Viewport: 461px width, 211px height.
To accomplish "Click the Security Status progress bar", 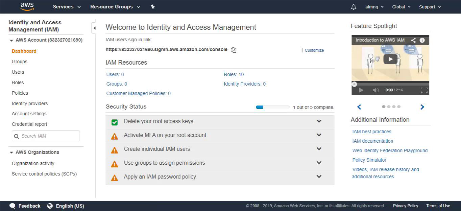I will [273, 107].
